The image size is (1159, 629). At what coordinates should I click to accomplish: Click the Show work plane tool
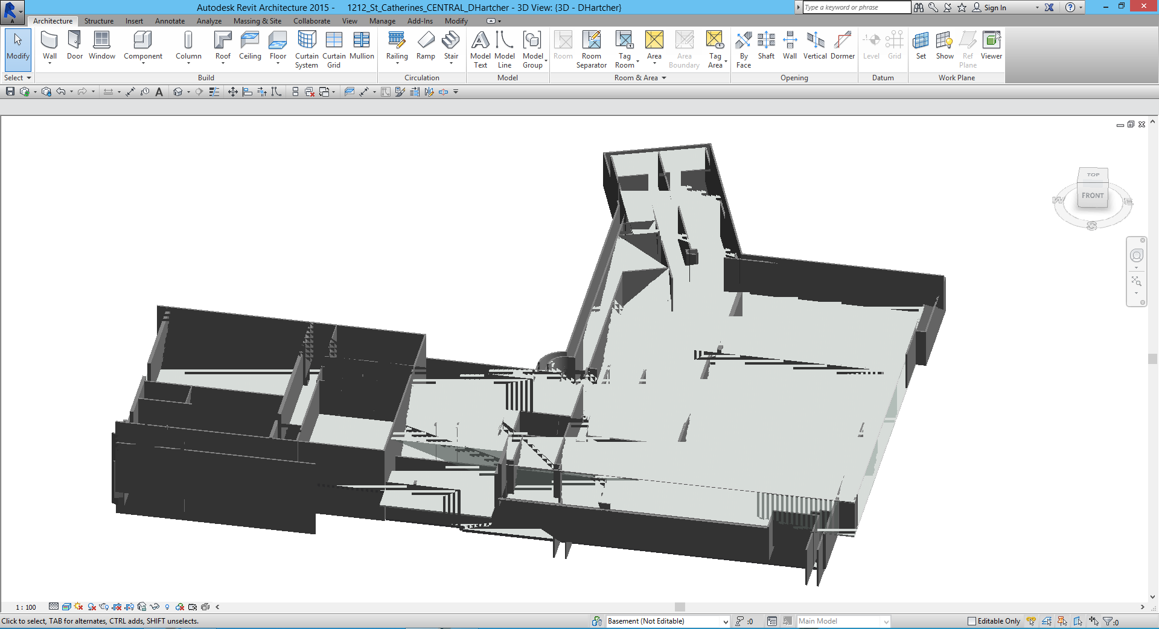tap(945, 46)
